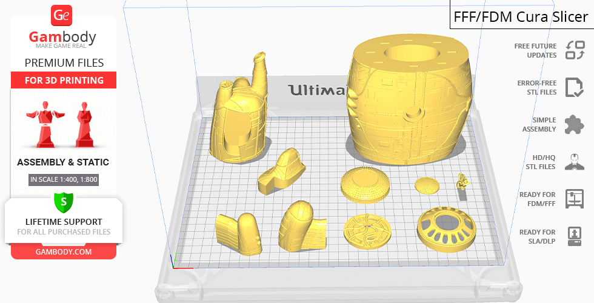
Task: Click the HD/HQ STL Files icon
Action: click(x=574, y=162)
